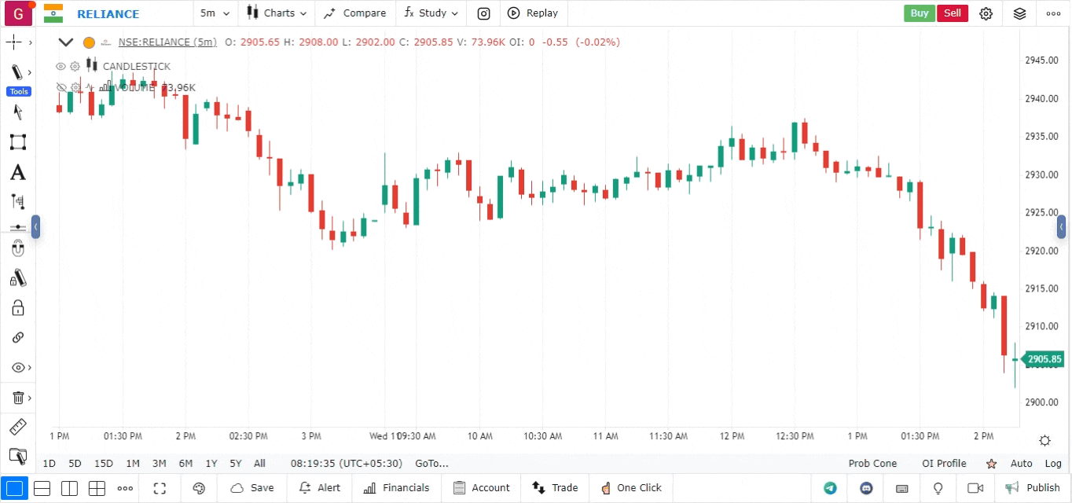Select the Text tool in the drawing toolbar
This screenshot has width=1072, height=503.
(18, 172)
